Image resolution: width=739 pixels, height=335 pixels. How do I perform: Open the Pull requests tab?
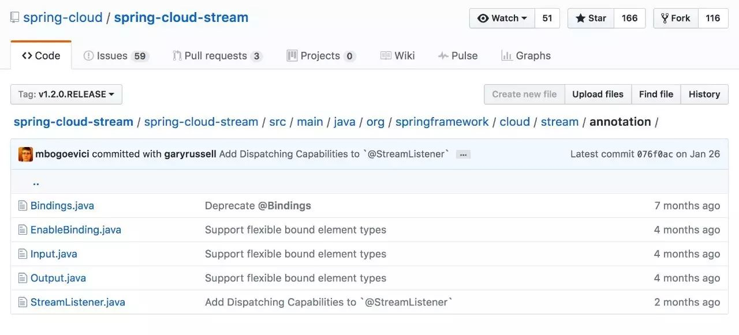pyautogui.click(x=218, y=56)
